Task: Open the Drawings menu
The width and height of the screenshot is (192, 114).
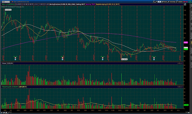Action: click(172, 2)
